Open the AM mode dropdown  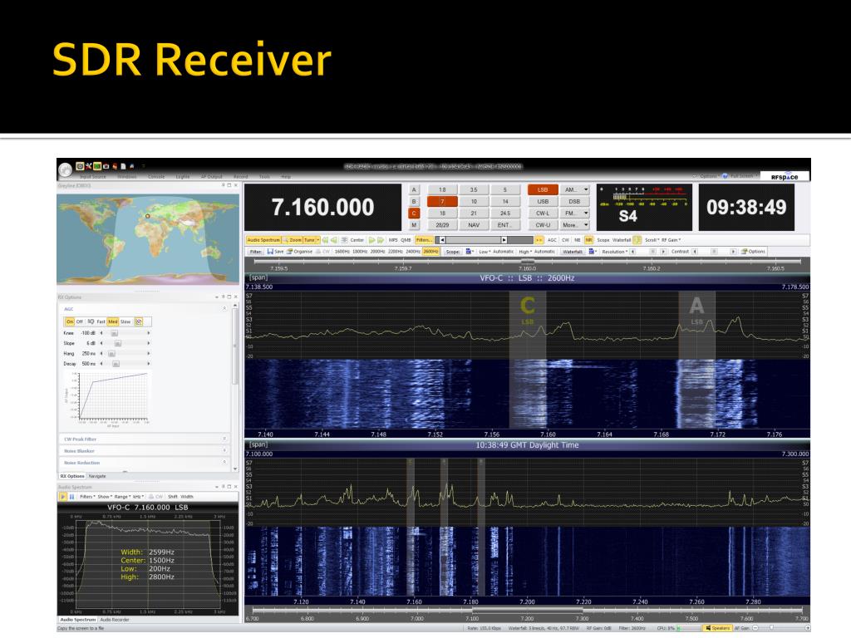[x=586, y=190]
